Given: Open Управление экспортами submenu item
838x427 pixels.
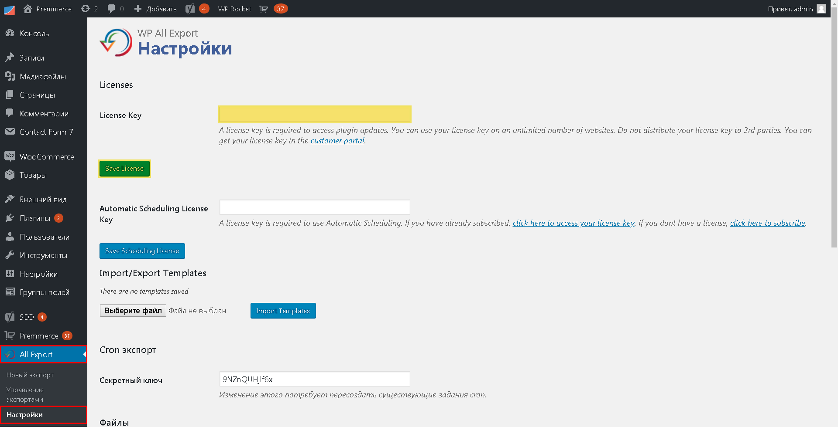Looking at the screenshot, I should click(25, 394).
